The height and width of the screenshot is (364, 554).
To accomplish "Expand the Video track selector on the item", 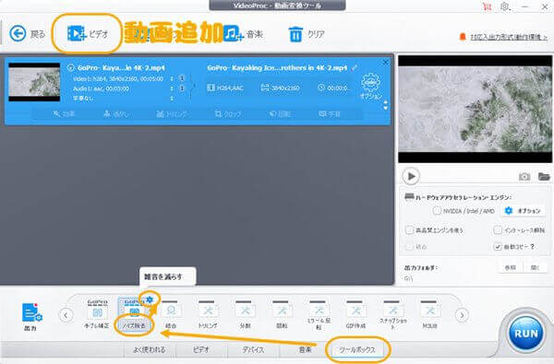I will click(x=172, y=78).
